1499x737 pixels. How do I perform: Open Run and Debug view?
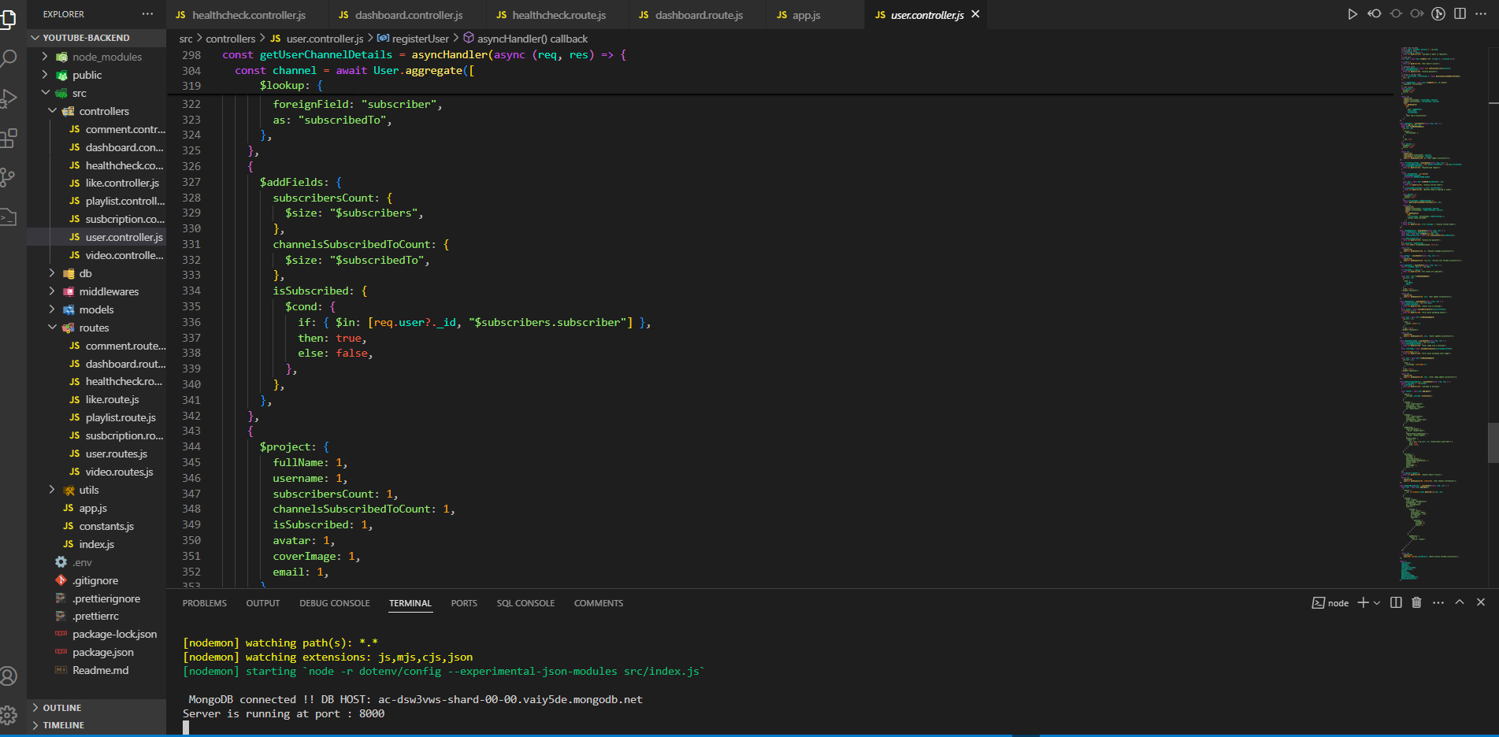tap(7, 98)
